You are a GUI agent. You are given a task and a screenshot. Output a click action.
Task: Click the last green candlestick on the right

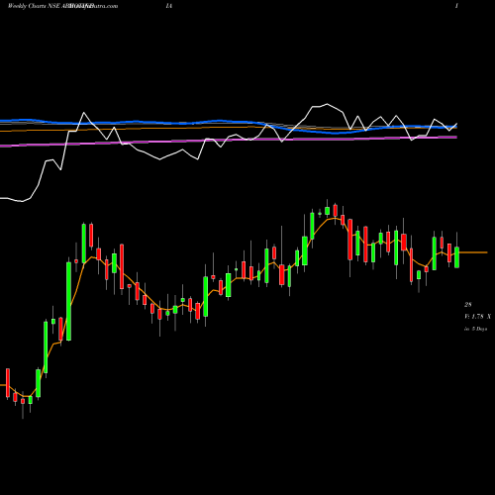(x=456, y=257)
